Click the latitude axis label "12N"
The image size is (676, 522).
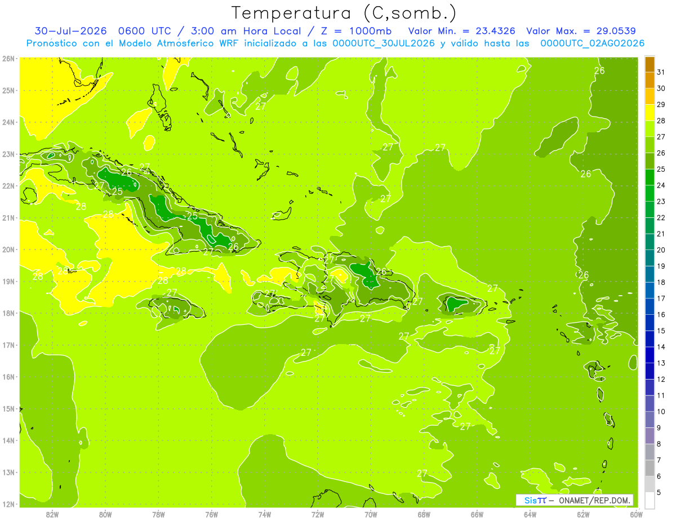pos(8,504)
